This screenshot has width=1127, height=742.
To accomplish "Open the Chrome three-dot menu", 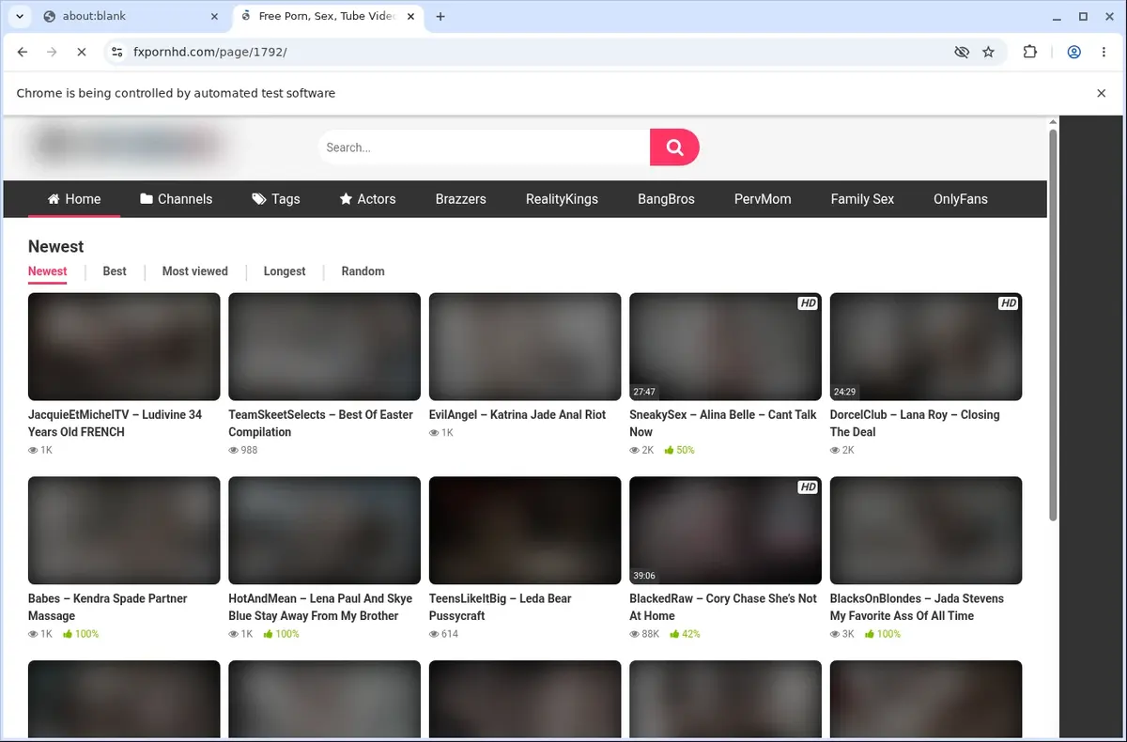I will pos(1104,53).
